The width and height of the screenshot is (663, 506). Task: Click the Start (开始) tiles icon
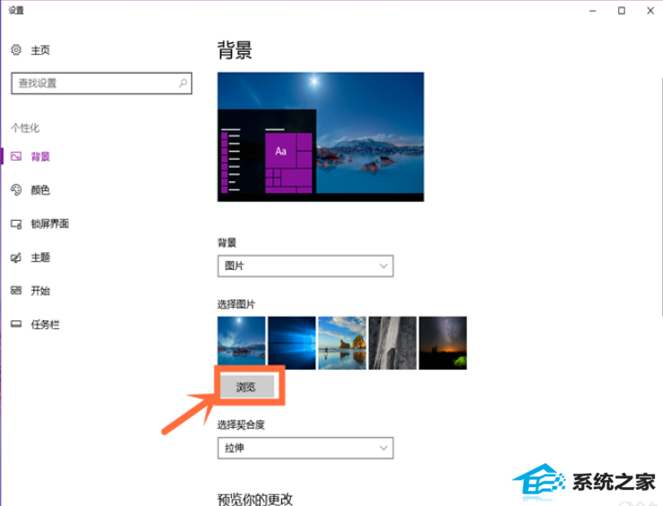coord(16,291)
